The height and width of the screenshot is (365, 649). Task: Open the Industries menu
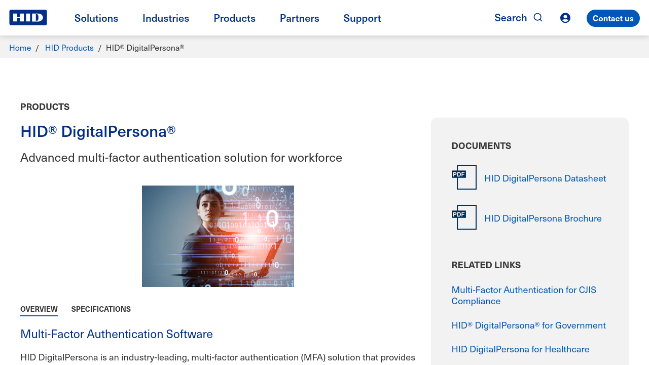pos(166,18)
